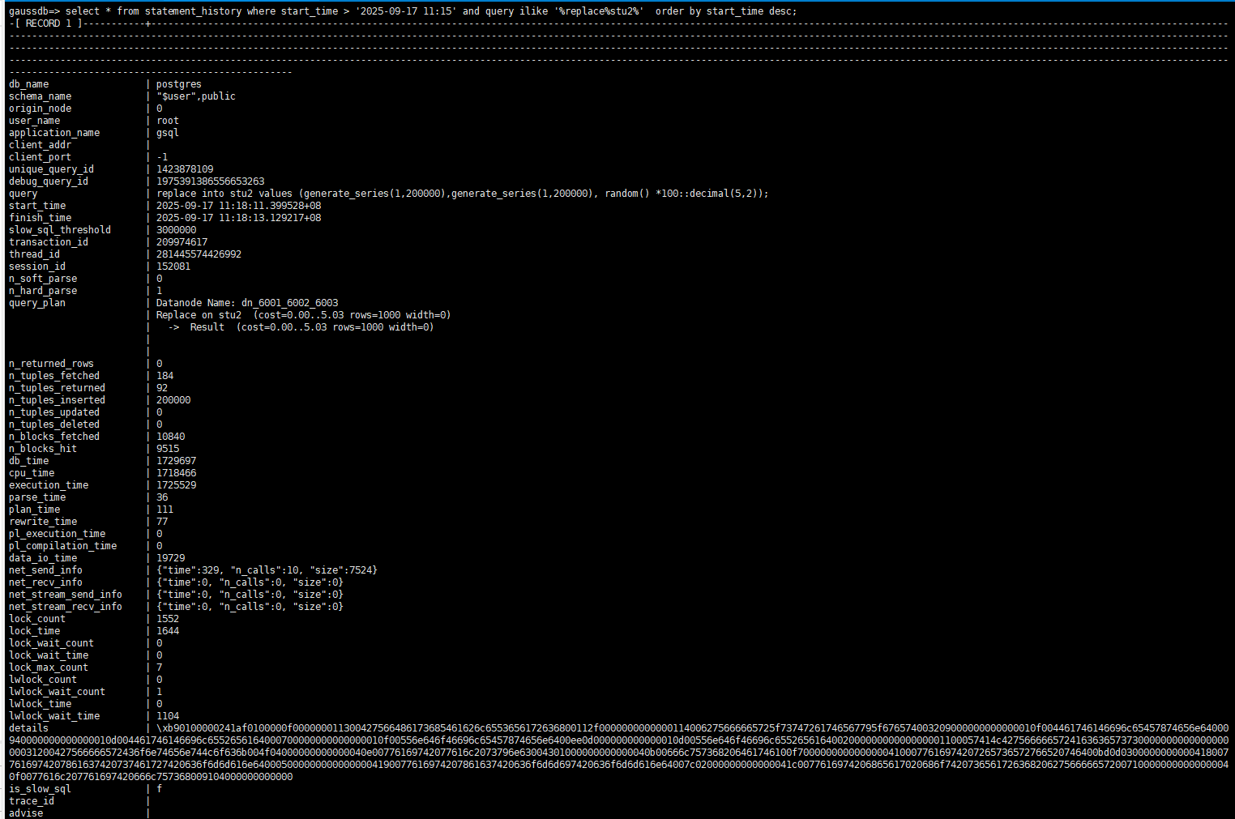Click the lock_time value 1644
Image resolution: width=1235 pixels, height=819 pixels.
pos(168,631)
